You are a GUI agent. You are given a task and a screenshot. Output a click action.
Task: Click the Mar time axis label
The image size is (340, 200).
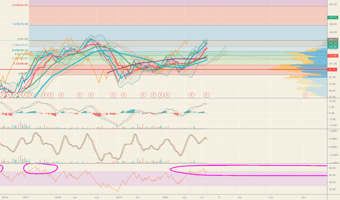[138, 197]
